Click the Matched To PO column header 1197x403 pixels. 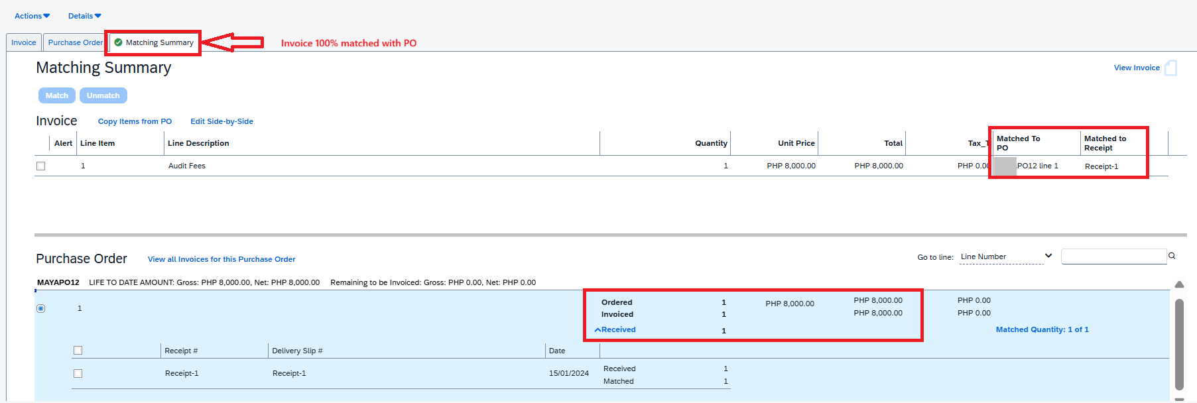(x=1018, y=143)
